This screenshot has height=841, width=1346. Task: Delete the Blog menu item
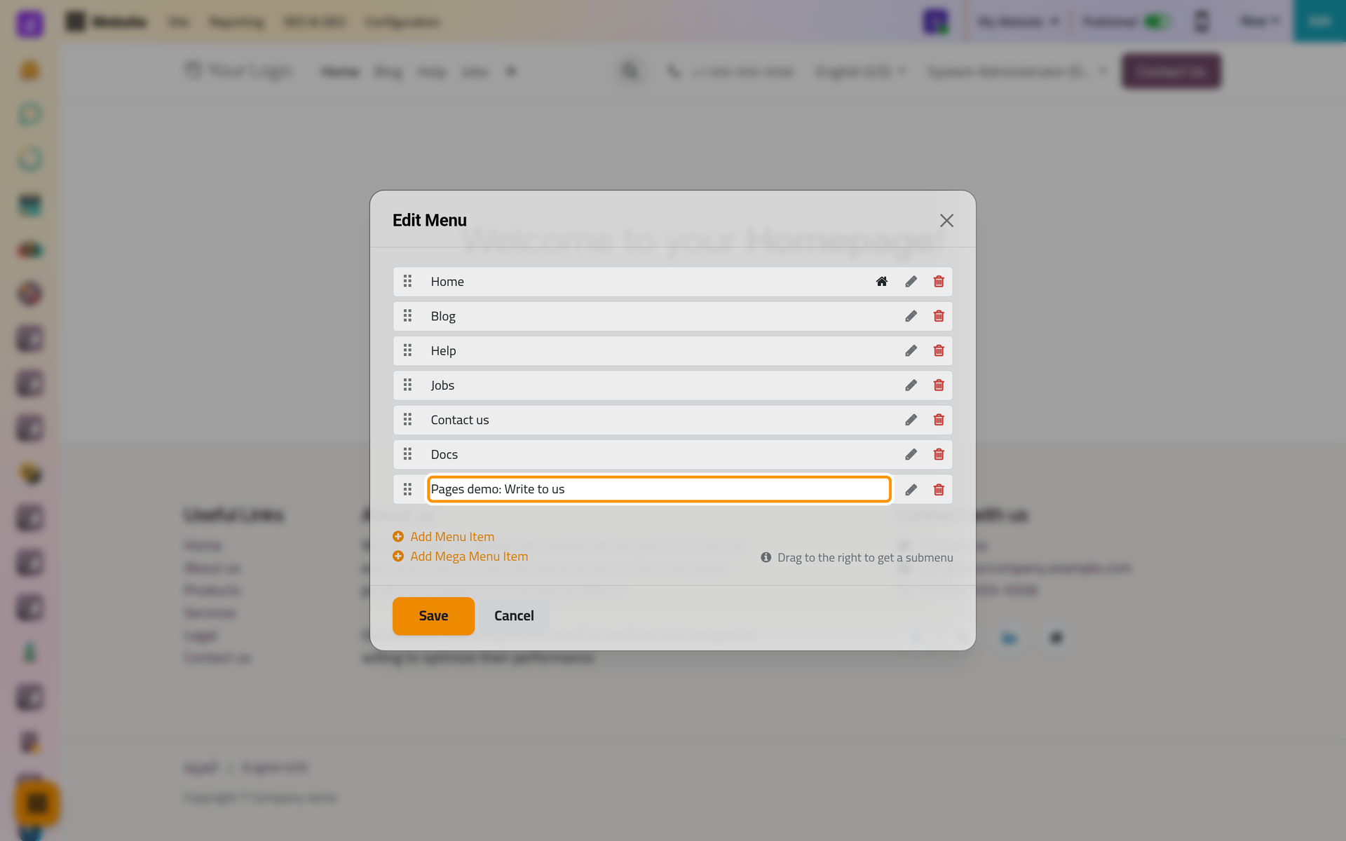click(x=939, y=316)
